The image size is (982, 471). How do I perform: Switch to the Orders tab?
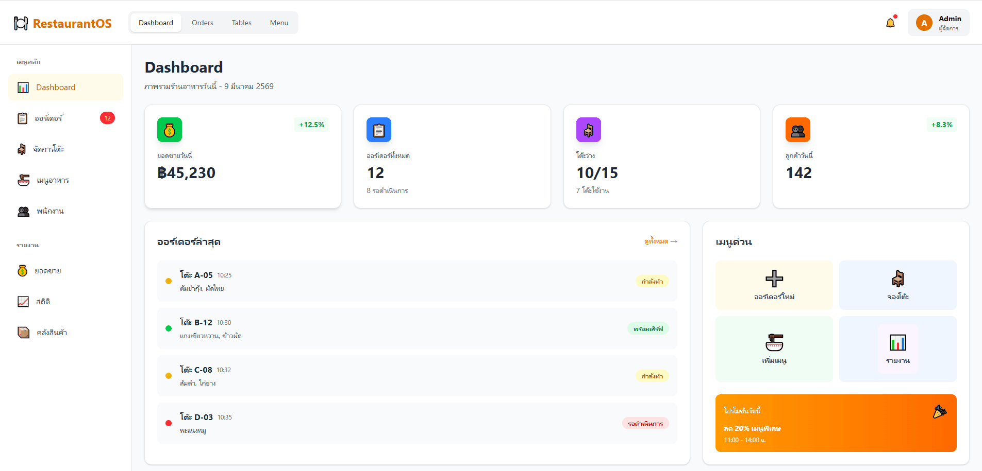202,23
